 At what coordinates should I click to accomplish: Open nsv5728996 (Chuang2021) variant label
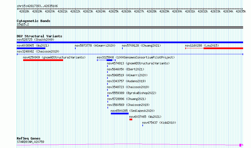click(127, 99)
